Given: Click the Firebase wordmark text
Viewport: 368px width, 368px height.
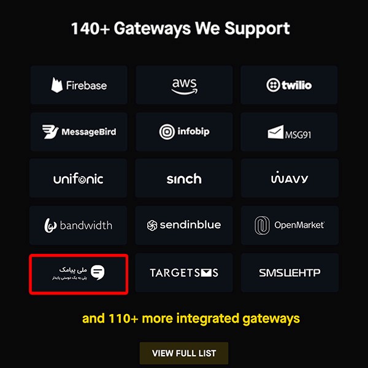Looking at the screenshot, I should (86, 85).
